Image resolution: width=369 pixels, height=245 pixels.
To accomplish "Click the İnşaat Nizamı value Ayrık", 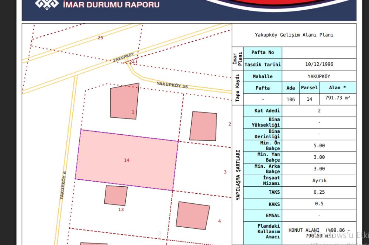I will 319,181.
